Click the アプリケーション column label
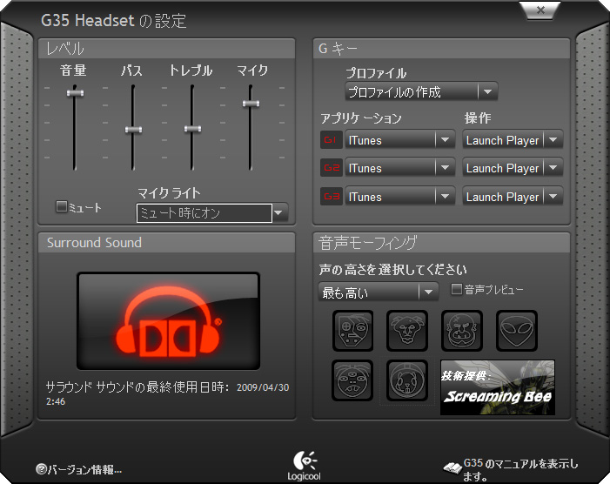Screen dimensions: 610x484 tap(360, 118)
